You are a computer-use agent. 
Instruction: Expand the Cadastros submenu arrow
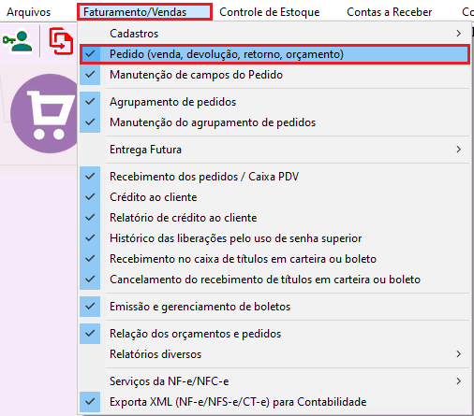point(458,34)
